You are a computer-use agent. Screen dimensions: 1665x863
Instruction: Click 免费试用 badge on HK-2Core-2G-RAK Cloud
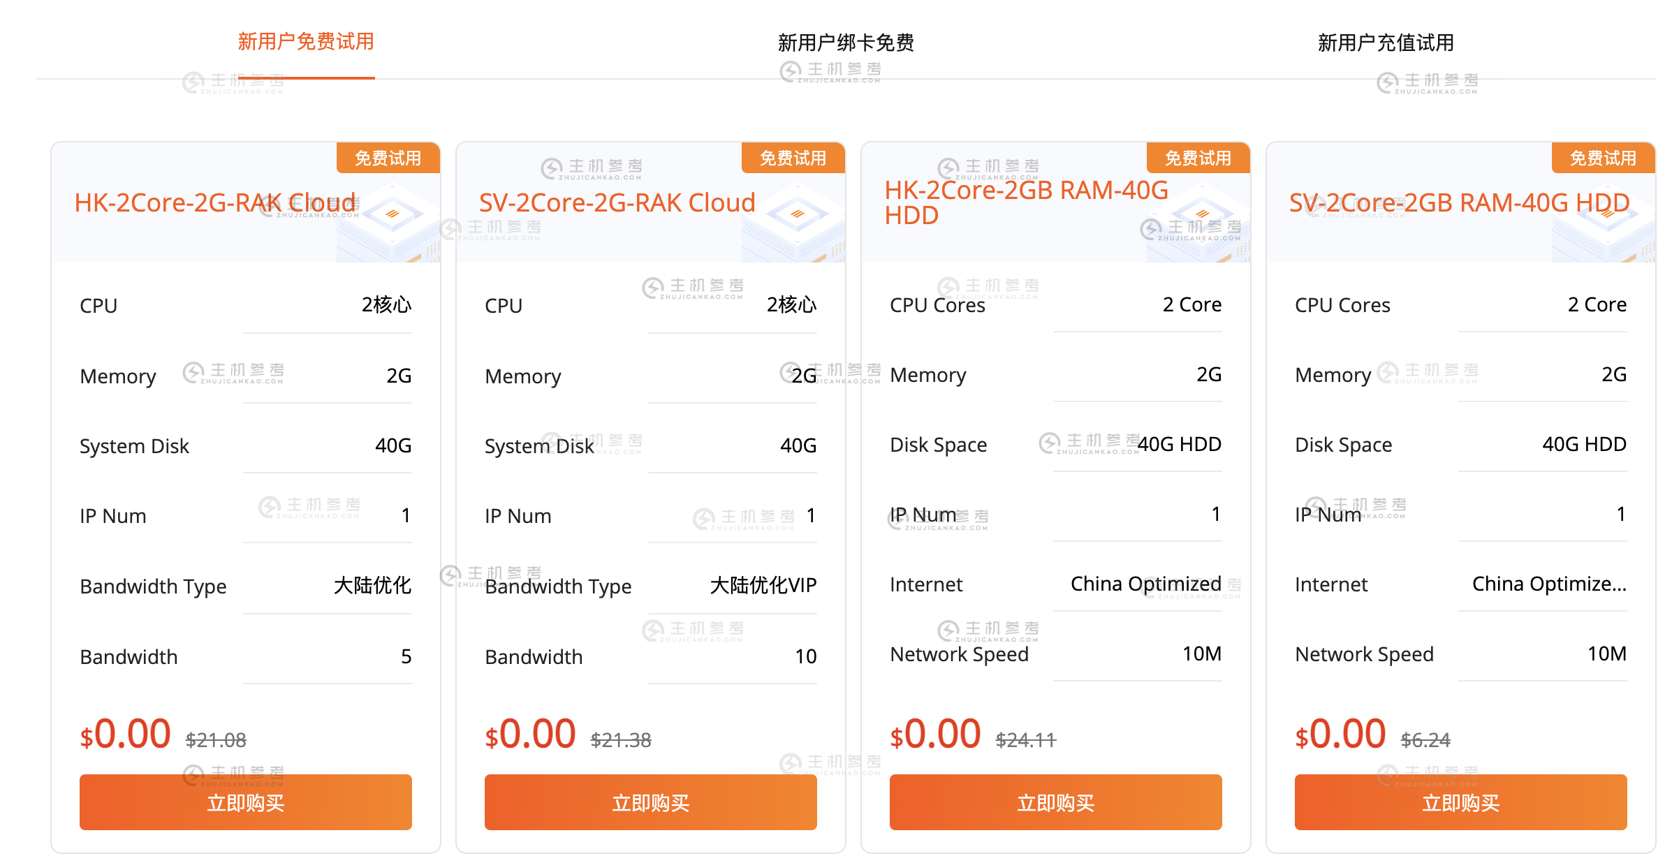388,158
